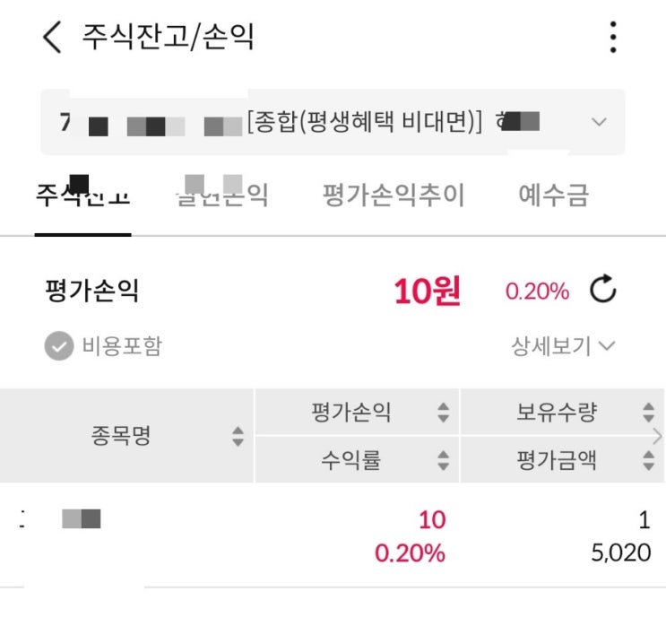Image resolution: width=666 pixels, height=635 pixels.
Task: Expand 상세보기 details
Action: [563, 346]
